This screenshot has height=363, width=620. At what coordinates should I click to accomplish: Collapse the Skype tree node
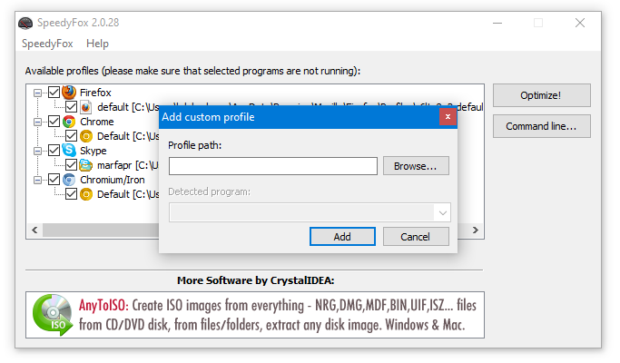37,151
